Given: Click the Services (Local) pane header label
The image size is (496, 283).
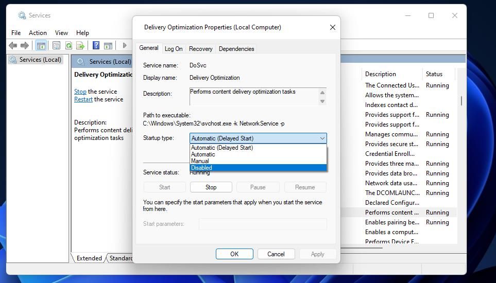Looking at the screenshot, I should (x=110, y=62).
